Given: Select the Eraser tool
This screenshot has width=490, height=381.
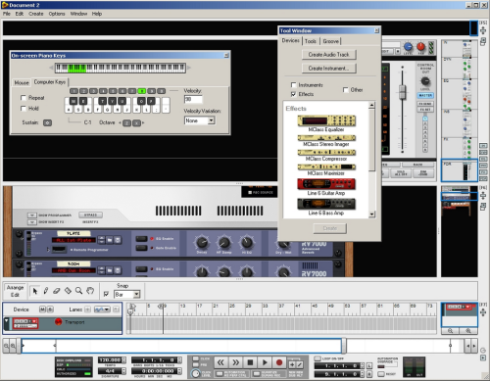Looking at the screenshot, I should coord(57,291).
